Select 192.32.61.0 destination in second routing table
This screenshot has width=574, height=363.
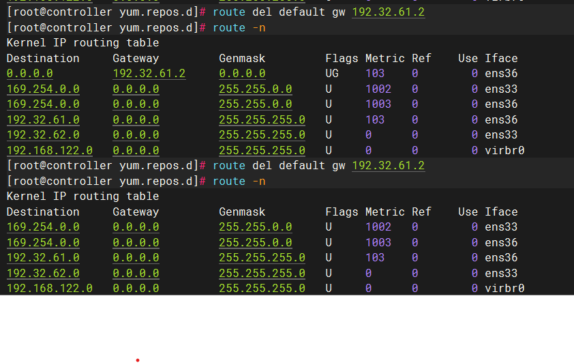[x=43, y=258]
